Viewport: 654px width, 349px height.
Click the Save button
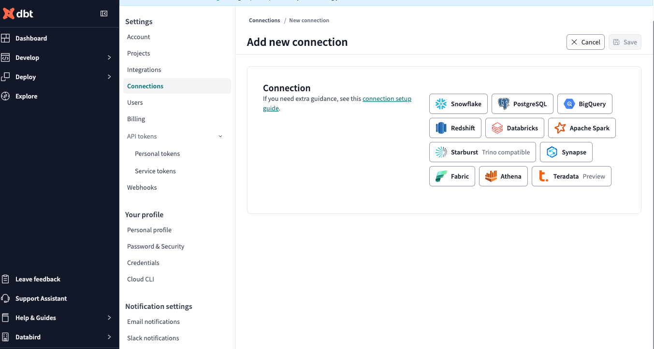coord(625,42)
